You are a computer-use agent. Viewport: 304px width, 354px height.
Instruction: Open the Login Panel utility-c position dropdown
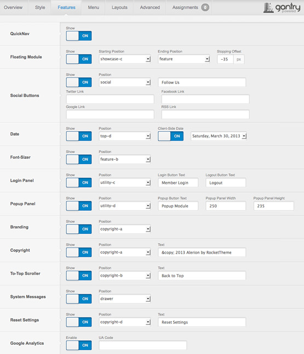[125, 182]
